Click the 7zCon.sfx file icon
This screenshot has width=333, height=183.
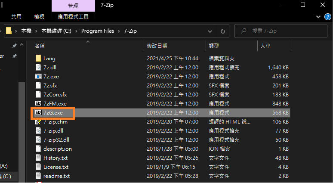[x=38, y=95]
